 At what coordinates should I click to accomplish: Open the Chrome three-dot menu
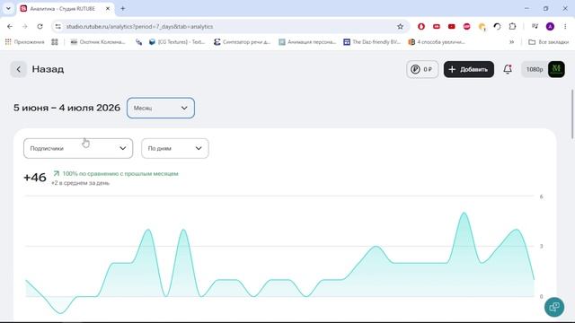point(565,26)
